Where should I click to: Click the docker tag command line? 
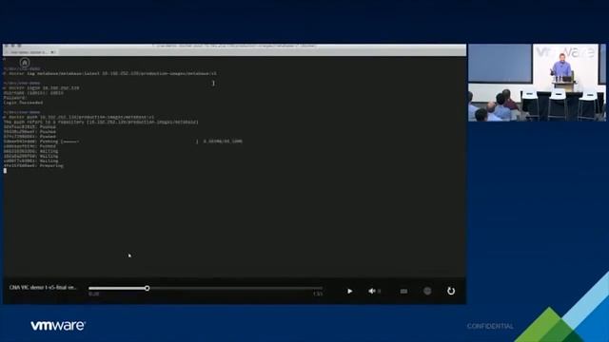tap(110, 73)
